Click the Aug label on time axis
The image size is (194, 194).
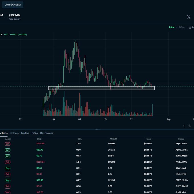point(169,119)
